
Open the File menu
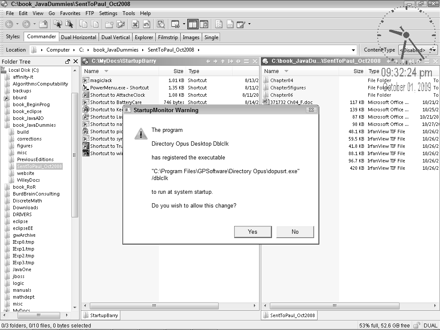(x=10, y=13)
